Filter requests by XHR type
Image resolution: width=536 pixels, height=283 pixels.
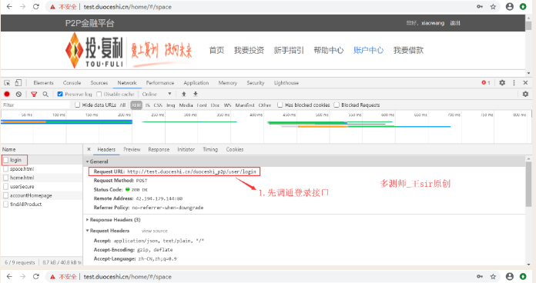(x=136, y=105)
